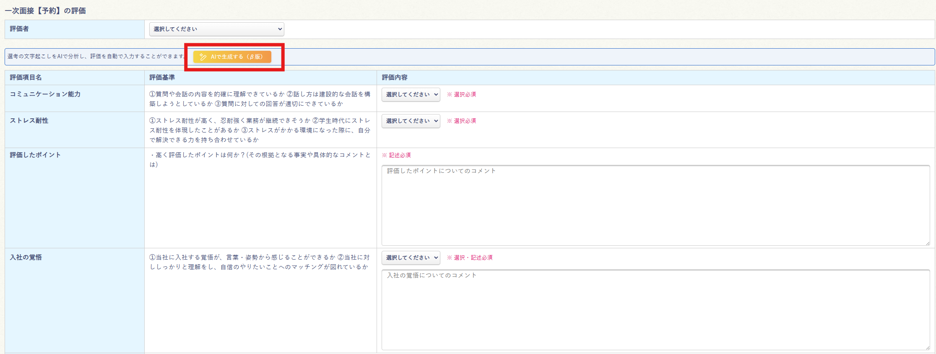This screenshot has width=936, height=354.
Task: Click the 評価者 row label
Action: pyautogui.click(x=19, y=29)
